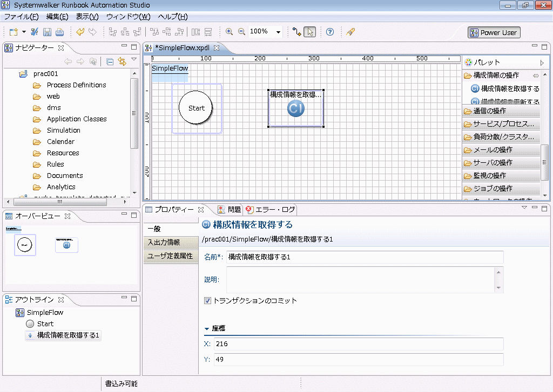Select Process Definitions folder

[x=76, y=85]
